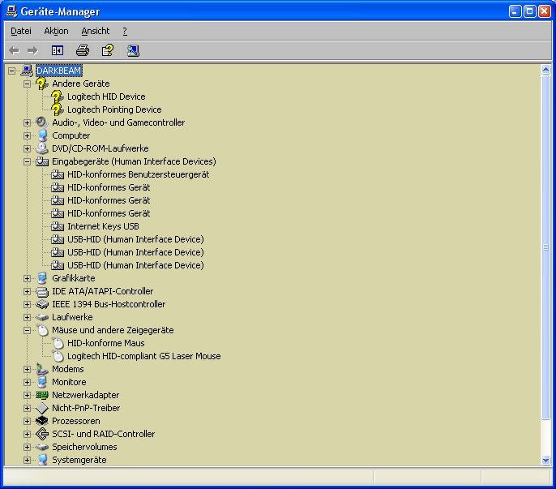
Task: Select HID-konformes Benutzersteuergerät
Action: [x=139, y=174]
